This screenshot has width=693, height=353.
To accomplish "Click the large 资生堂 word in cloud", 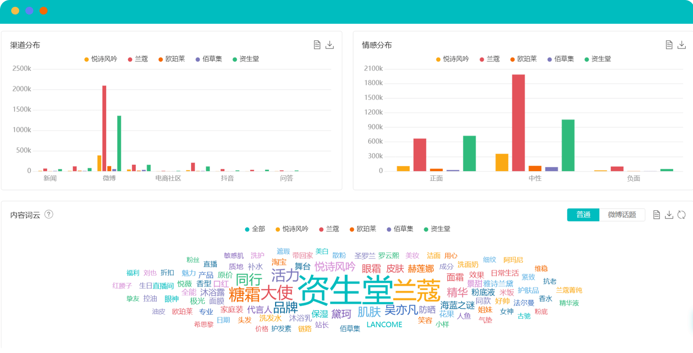I will (x=345, y=290).
